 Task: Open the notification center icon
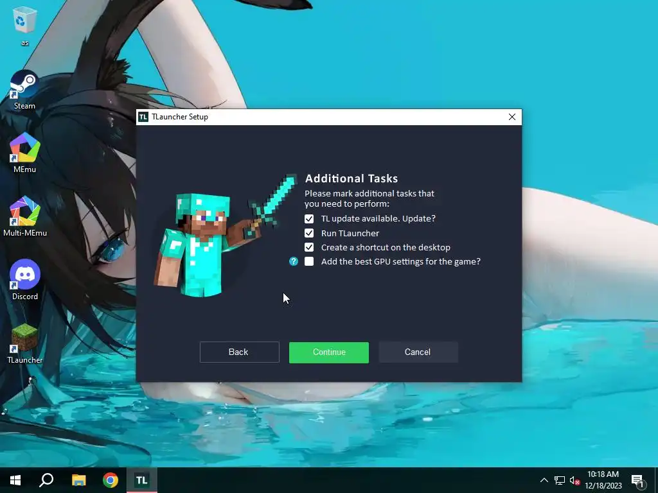tap(638, 480)
